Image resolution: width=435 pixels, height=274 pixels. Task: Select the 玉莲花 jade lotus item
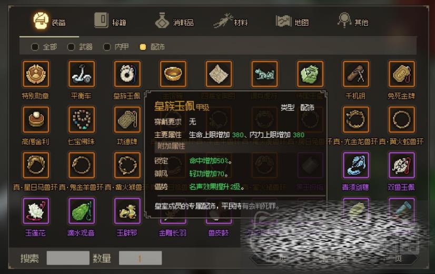click(36, 211)
